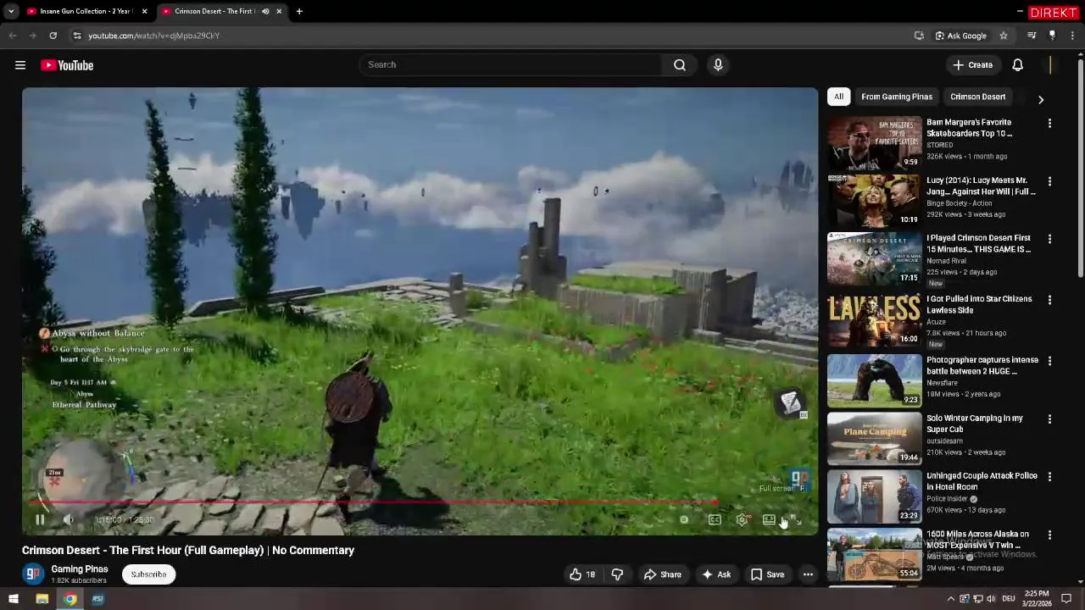Focus the YouTube search field
The image size is (1085, 610).
click(x=510, y=64)
